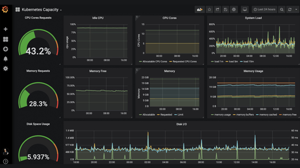
Task: Open the Disk I/O panel title menu
Action: tap(182, 125)
